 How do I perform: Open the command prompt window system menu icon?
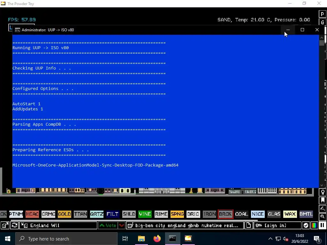tap(18, 30)
